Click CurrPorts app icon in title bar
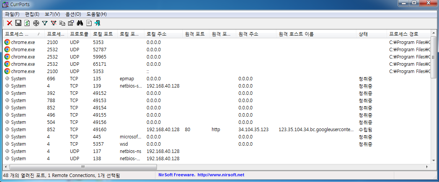The width and height of the screenshot is (439, 182). tap(5, 4)
